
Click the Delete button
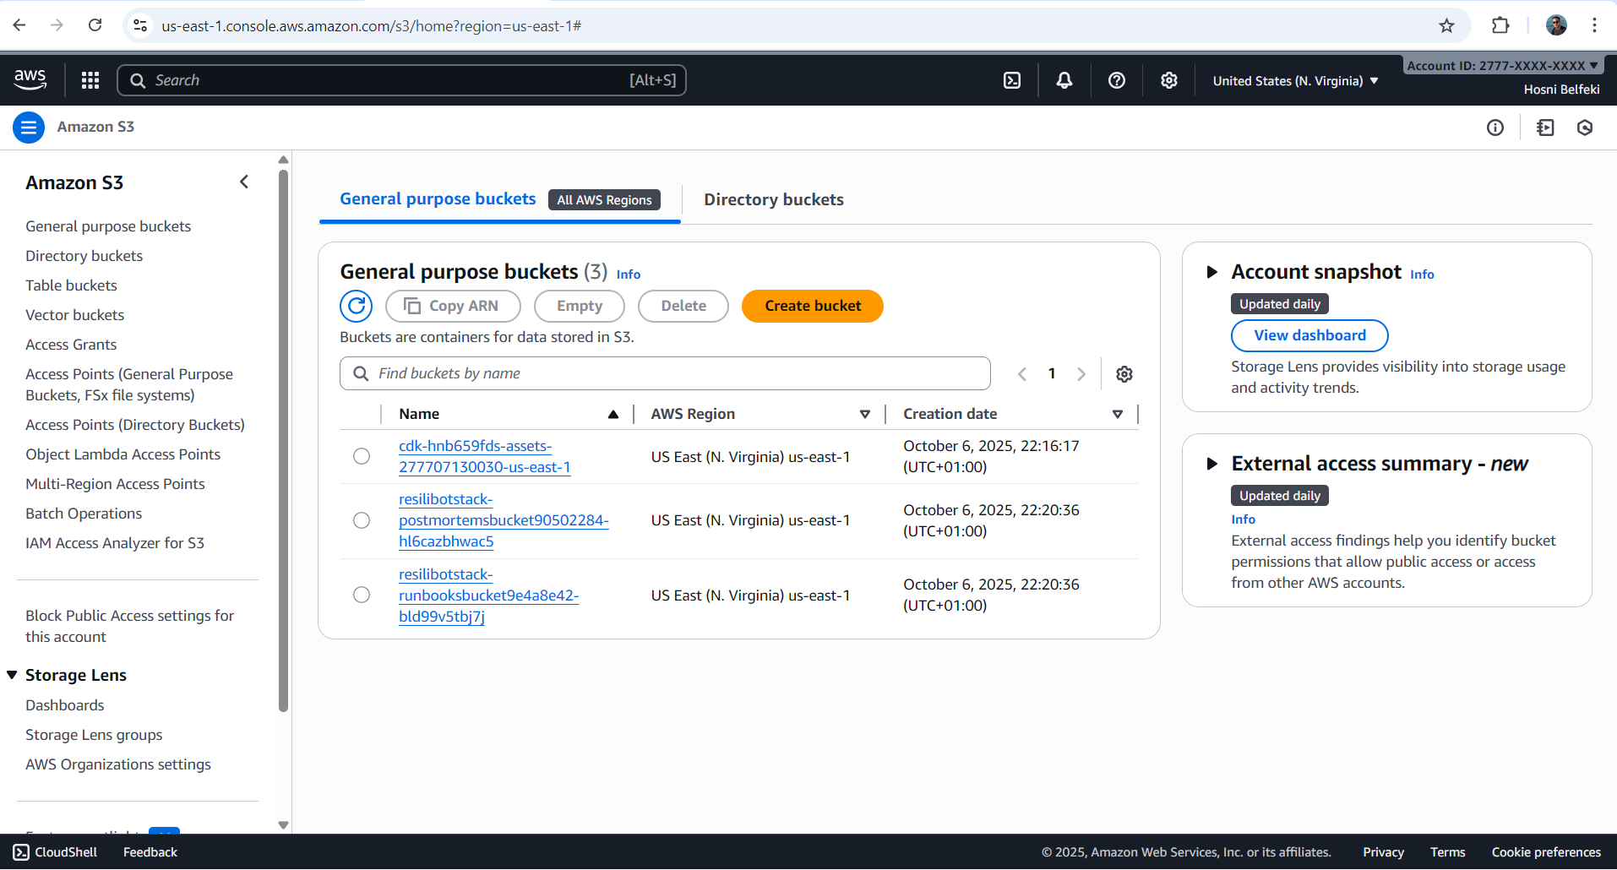683,306
